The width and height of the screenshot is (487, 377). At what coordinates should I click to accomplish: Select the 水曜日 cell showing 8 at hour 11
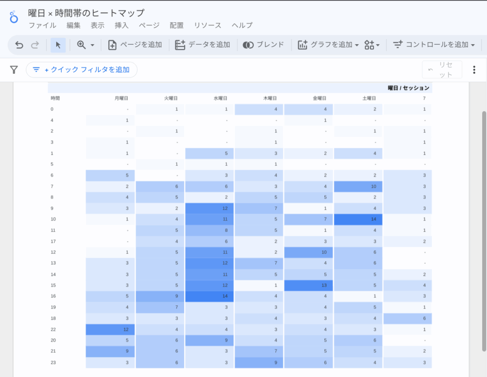(209, 231)
